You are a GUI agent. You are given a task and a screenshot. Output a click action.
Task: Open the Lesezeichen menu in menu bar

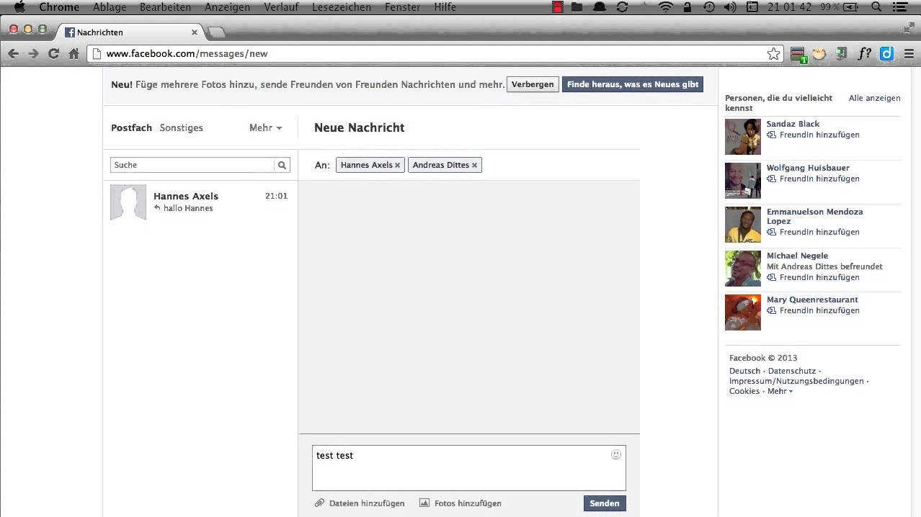[342, 7]
